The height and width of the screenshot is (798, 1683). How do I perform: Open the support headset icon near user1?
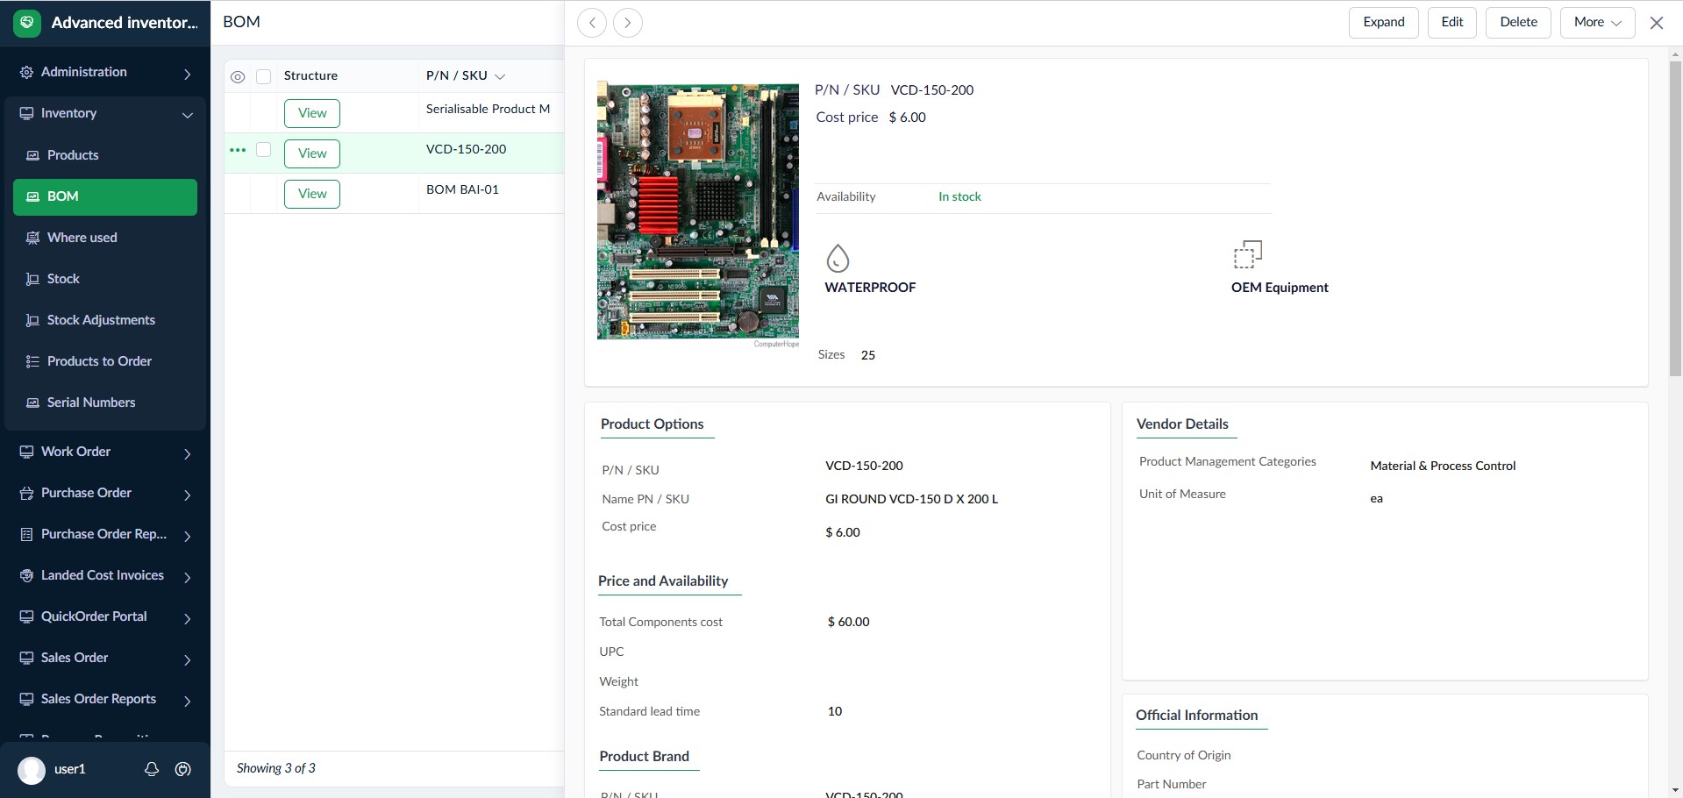tap(183, 769)
